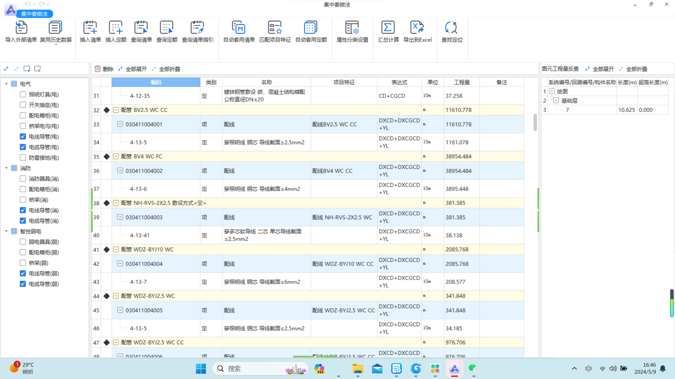Click the 汇总计算 sigma icon
The width and height of the screenshot is (675, 379).
(x=388, y=28)
